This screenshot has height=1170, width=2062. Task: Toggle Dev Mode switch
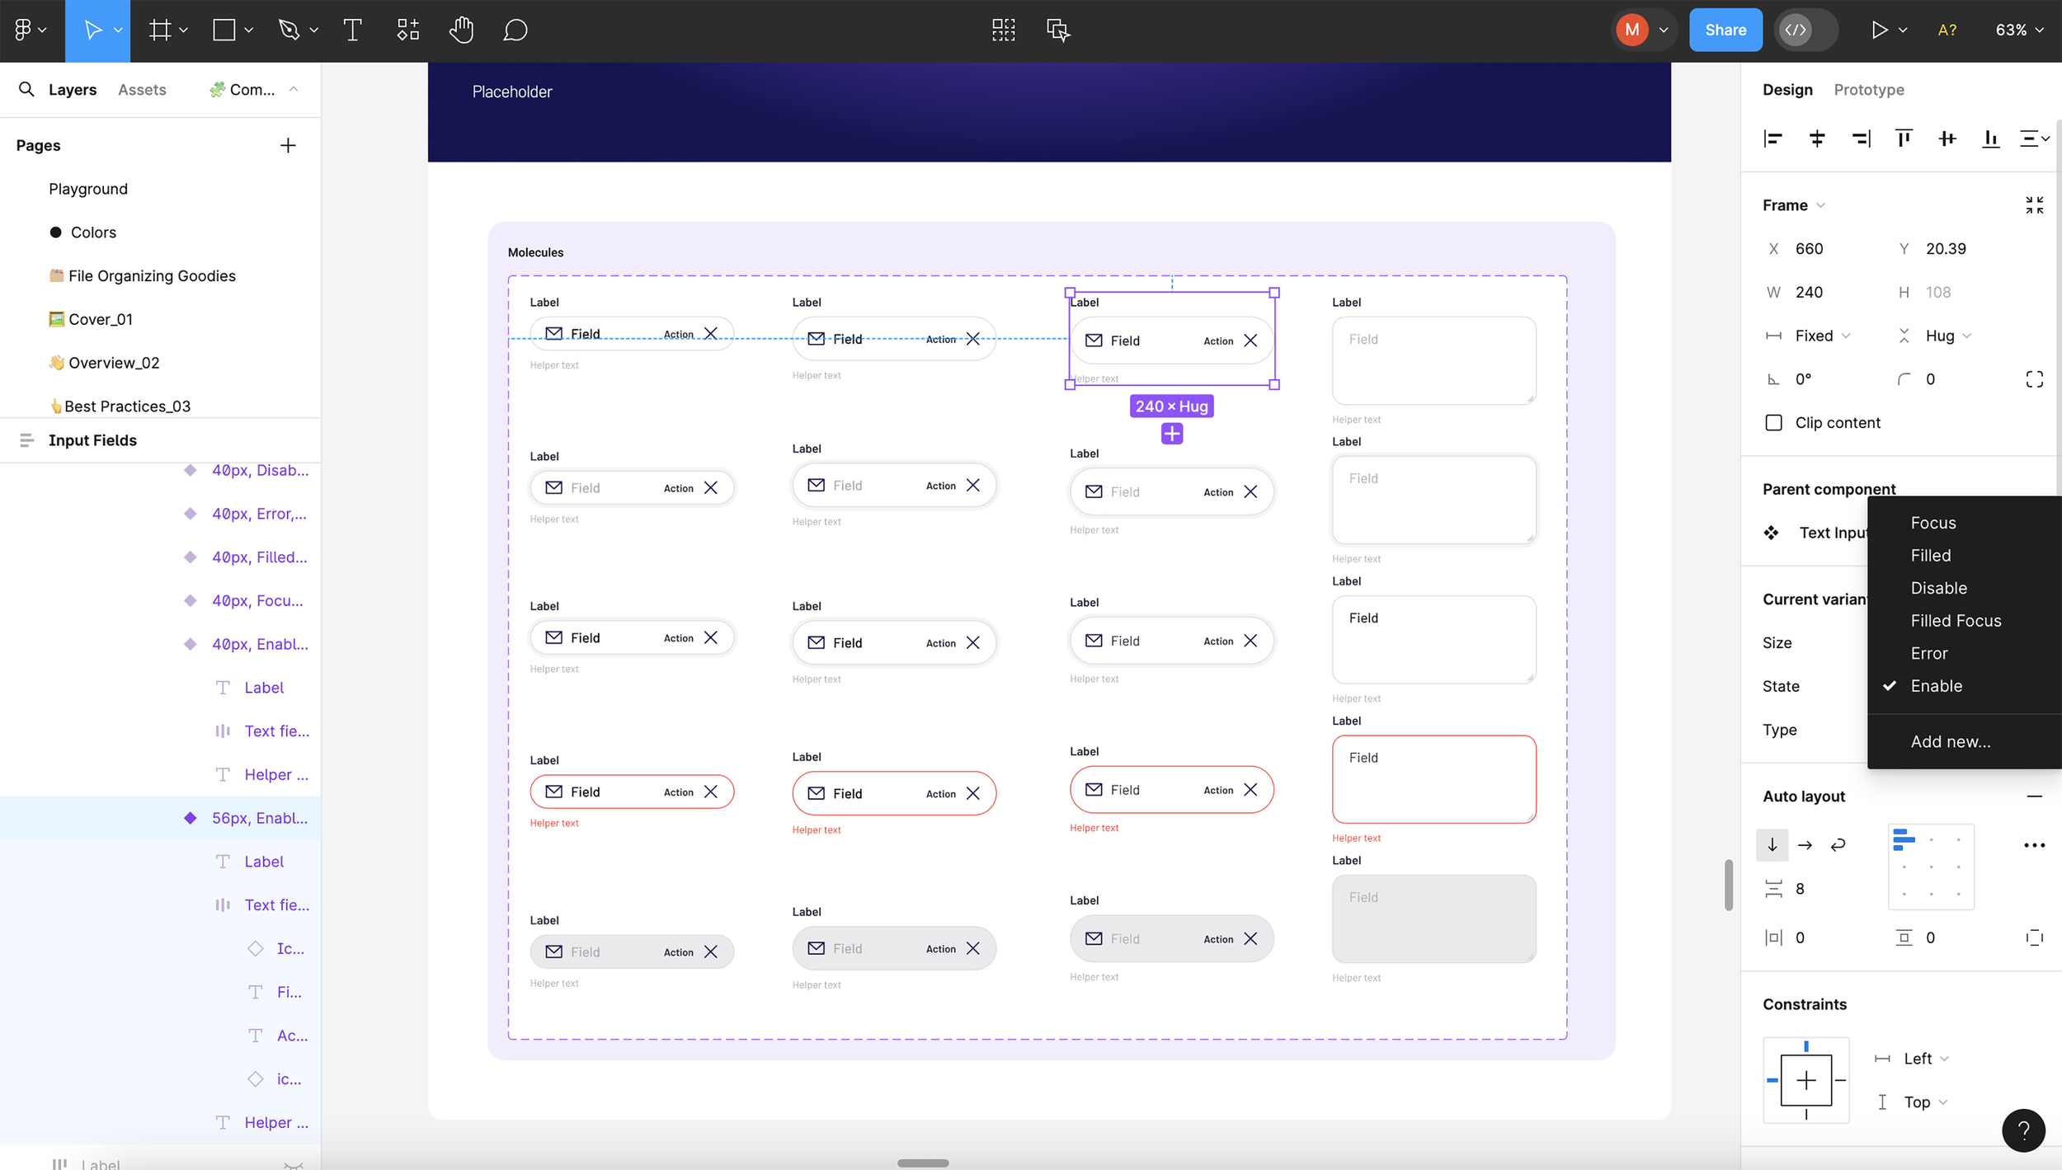click(x=1805, y=31)
